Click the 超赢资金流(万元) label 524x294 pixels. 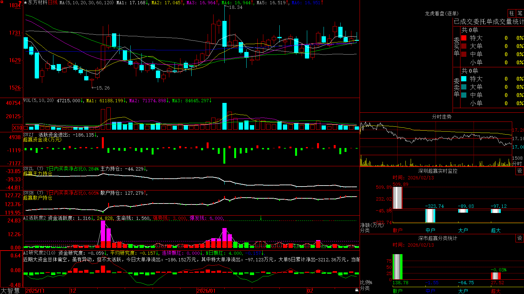tap(42, 139)
